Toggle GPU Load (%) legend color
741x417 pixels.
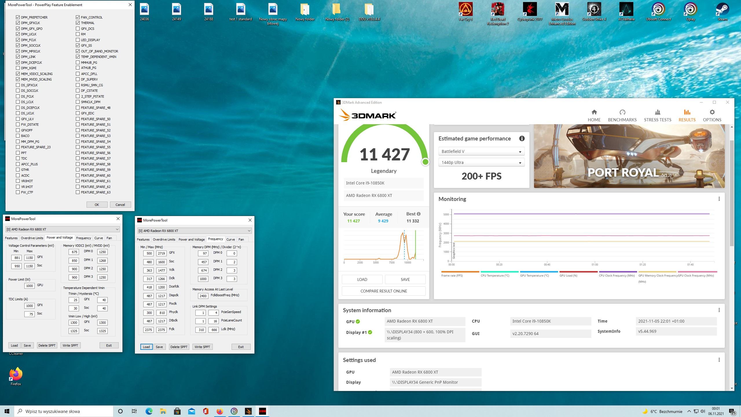[x=578, y=272]
